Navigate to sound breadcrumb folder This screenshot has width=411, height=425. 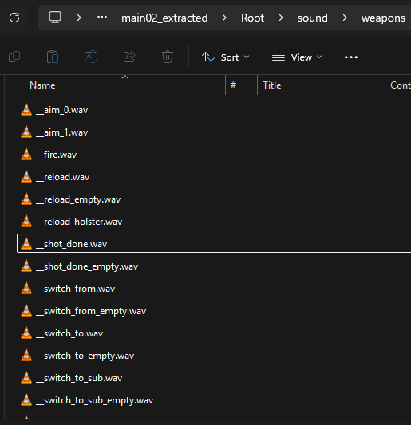pos(313,18)
